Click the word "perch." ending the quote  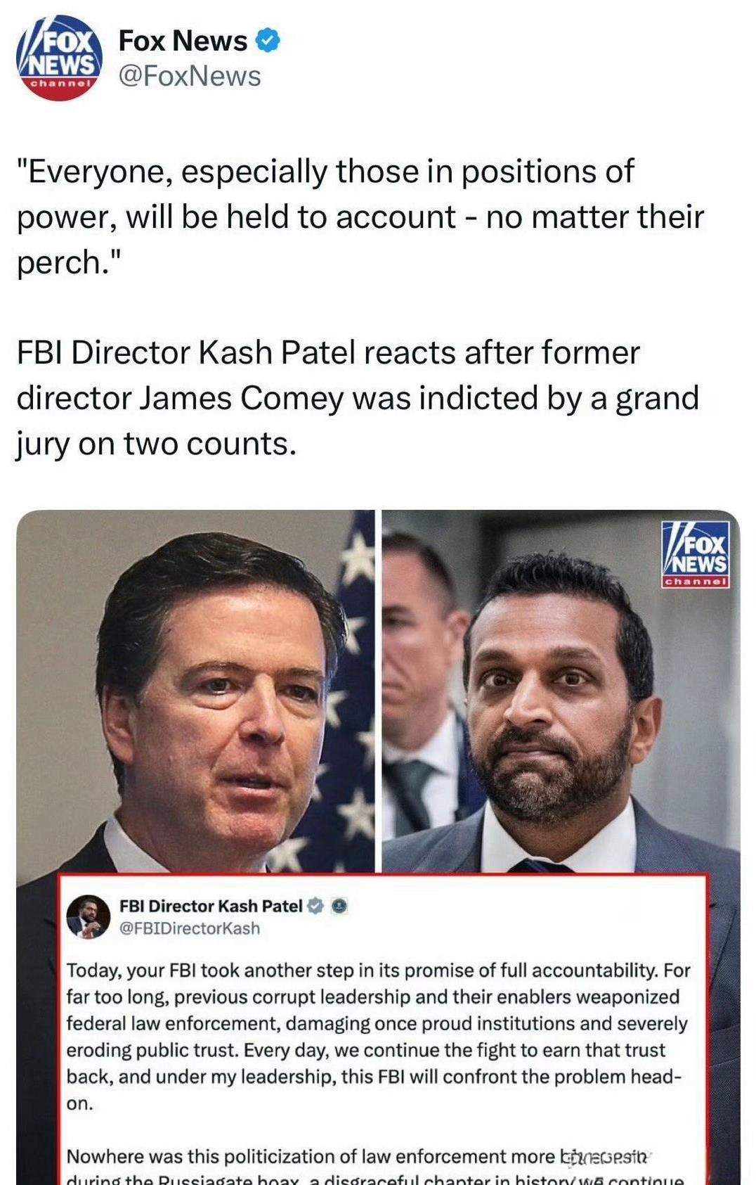69,262
